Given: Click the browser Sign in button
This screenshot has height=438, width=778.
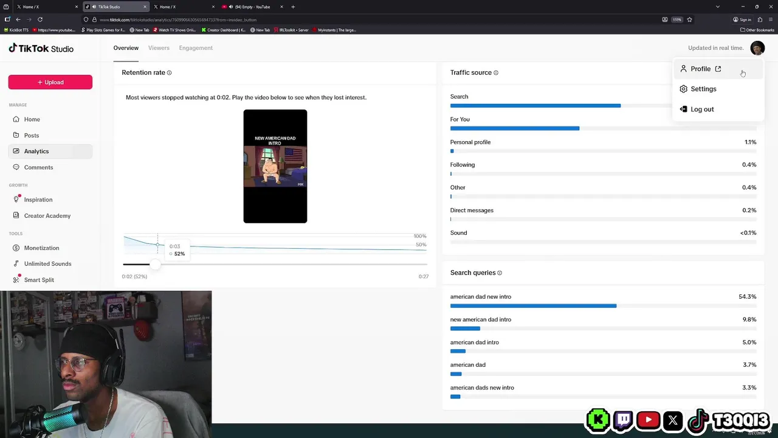Looking at the screenshot, I should pyautogui.click(x=742, y=19).
